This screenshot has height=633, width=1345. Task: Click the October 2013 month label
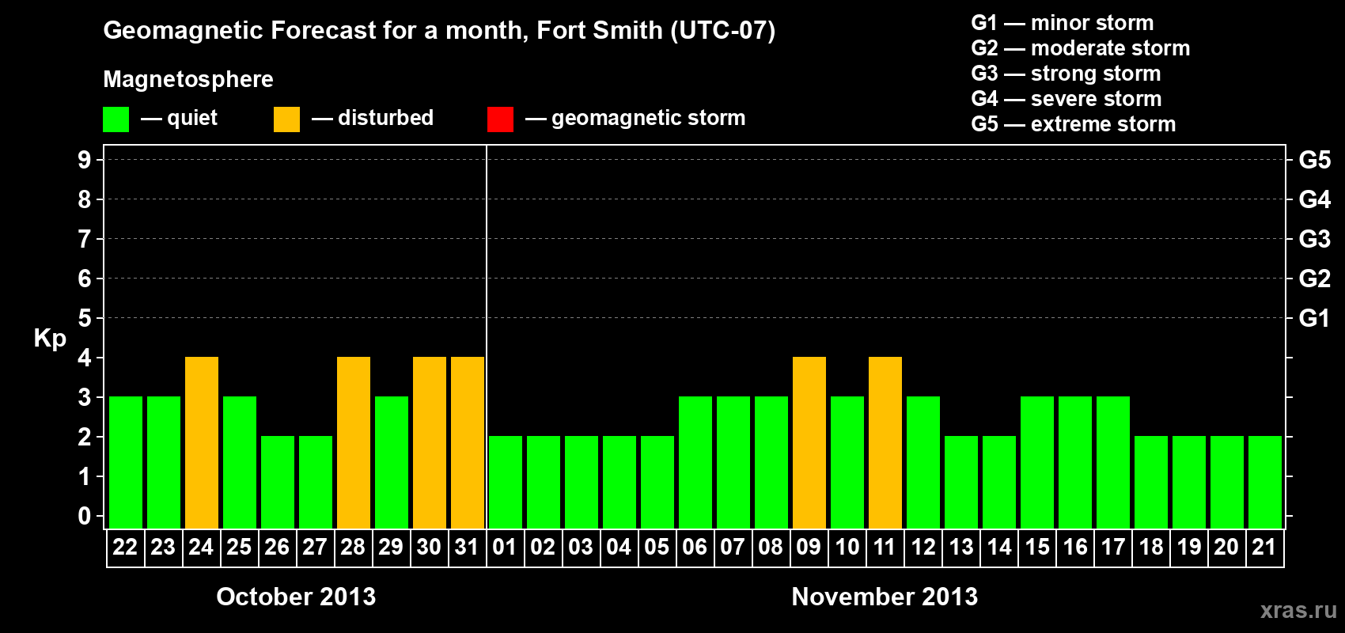(x=296, y=597)
